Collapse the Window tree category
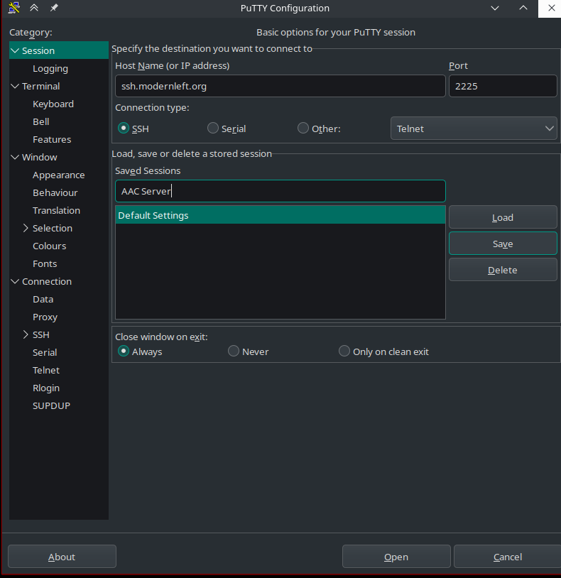This screenshot has height=578, width=561. coord(15,158)
